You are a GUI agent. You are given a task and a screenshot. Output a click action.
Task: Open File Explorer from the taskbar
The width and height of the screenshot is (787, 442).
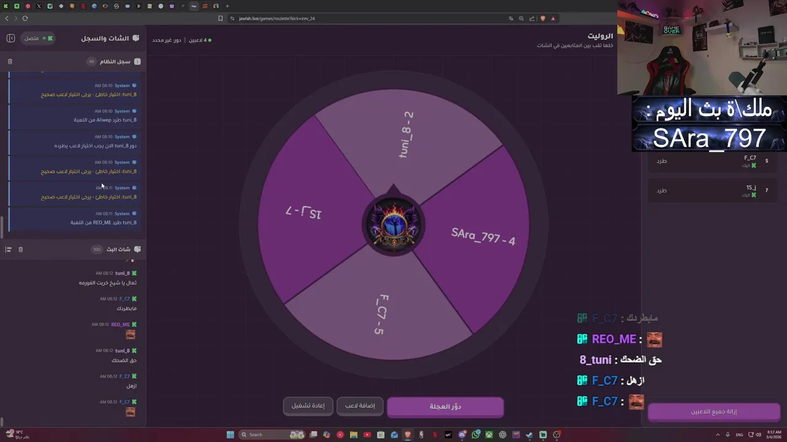coord(354,435)
